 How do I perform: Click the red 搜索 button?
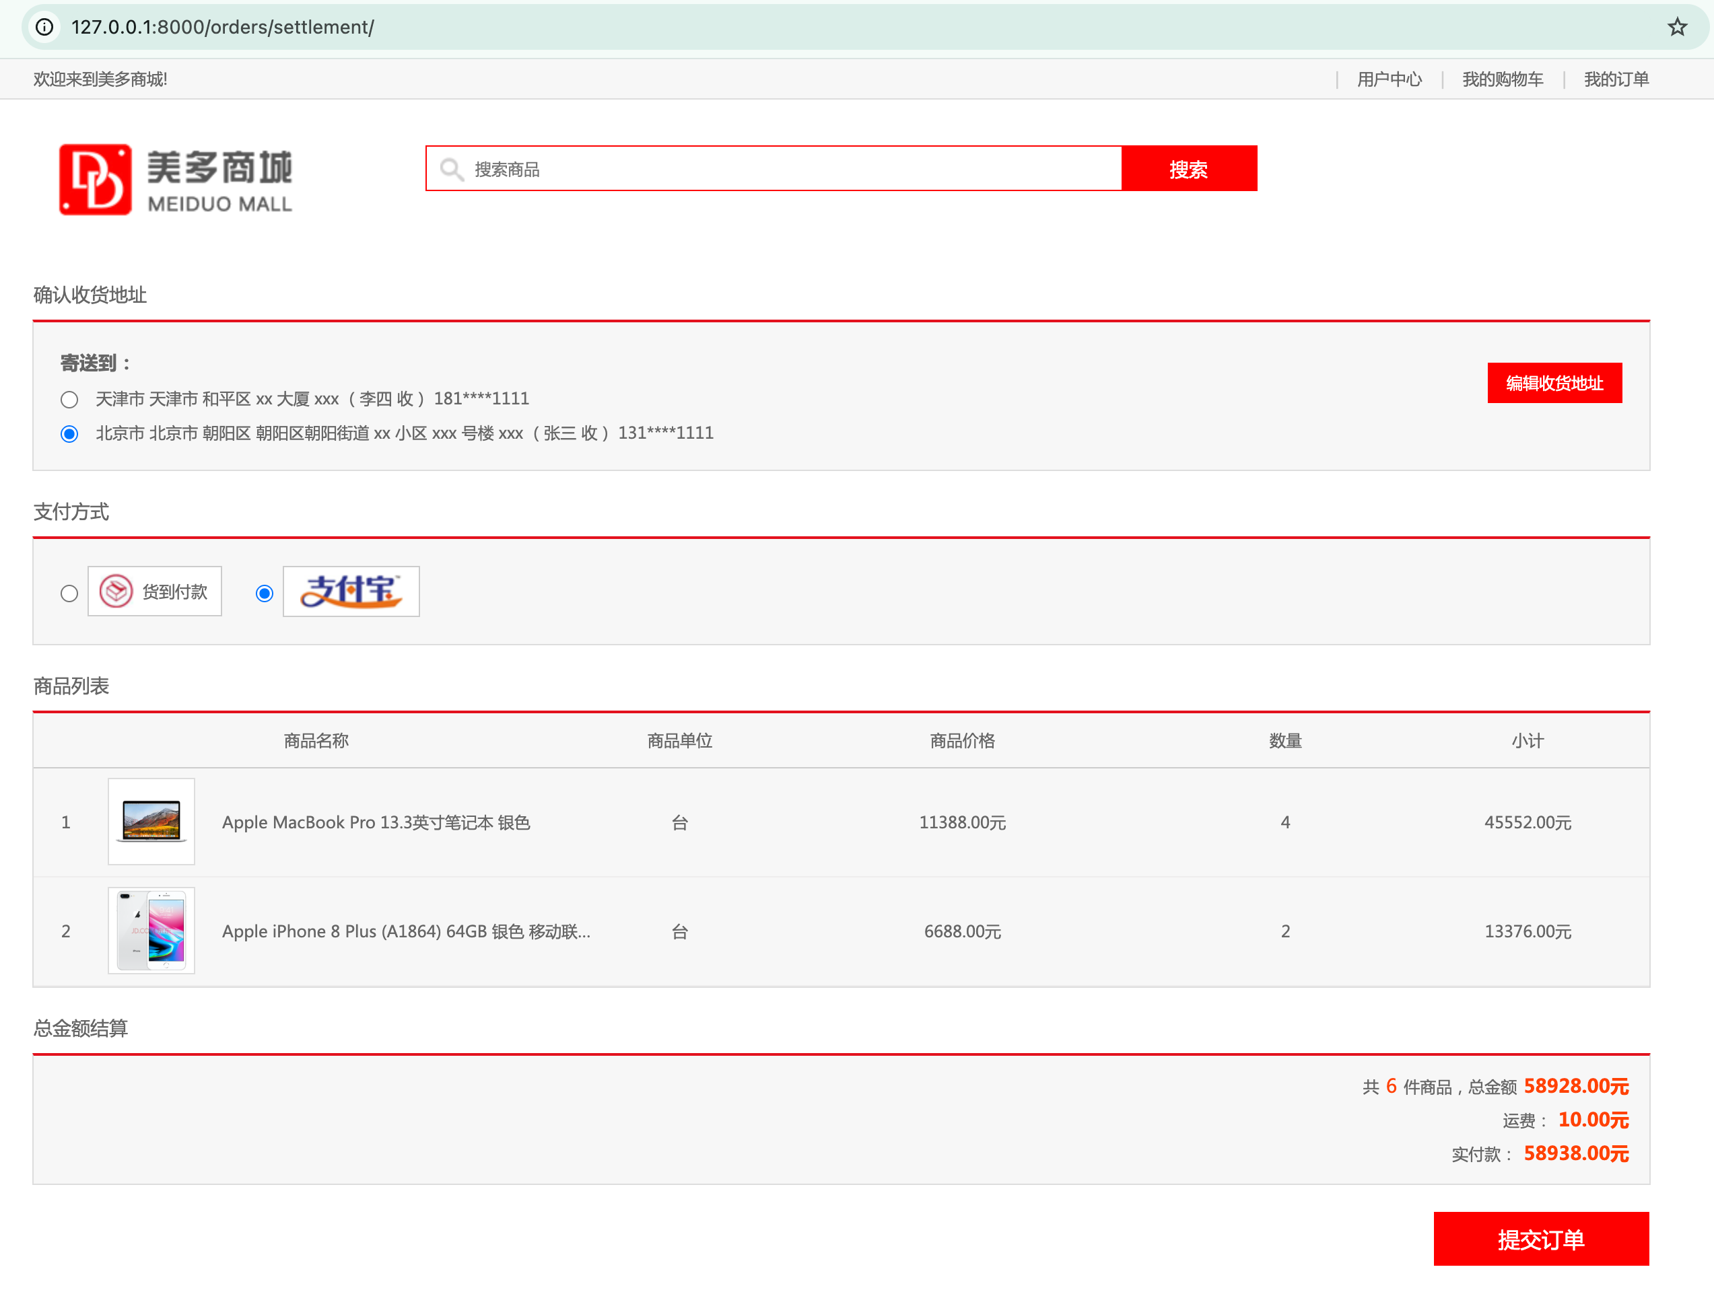(x=1189, y=169)
